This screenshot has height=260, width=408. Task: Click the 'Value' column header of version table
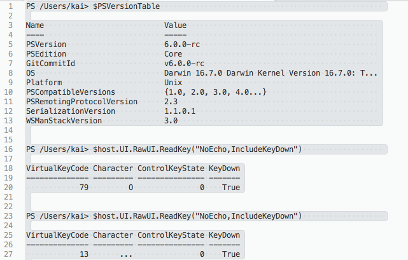175,25
